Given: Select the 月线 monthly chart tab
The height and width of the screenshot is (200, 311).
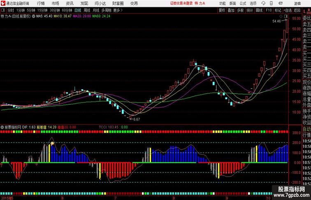Looking at the screenshot, I should (x=96, y=10).
